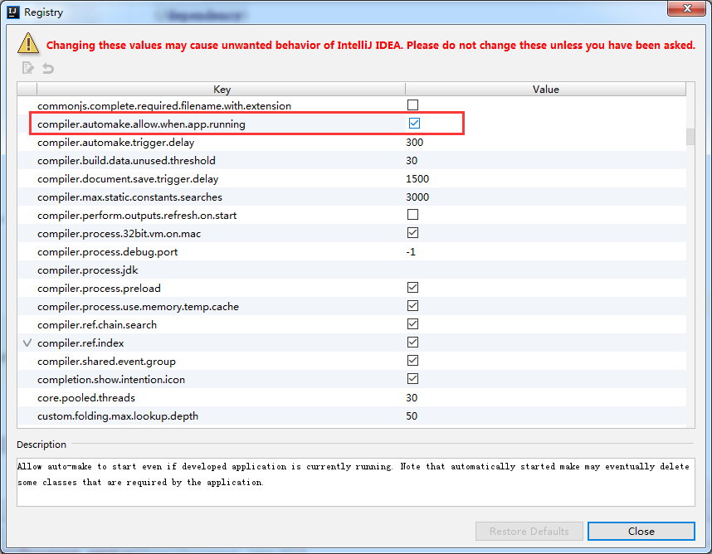This screenshot has width=712, height=554.
Task: Click the yellow warning triangle icon
Action: (x=28, y=43)
